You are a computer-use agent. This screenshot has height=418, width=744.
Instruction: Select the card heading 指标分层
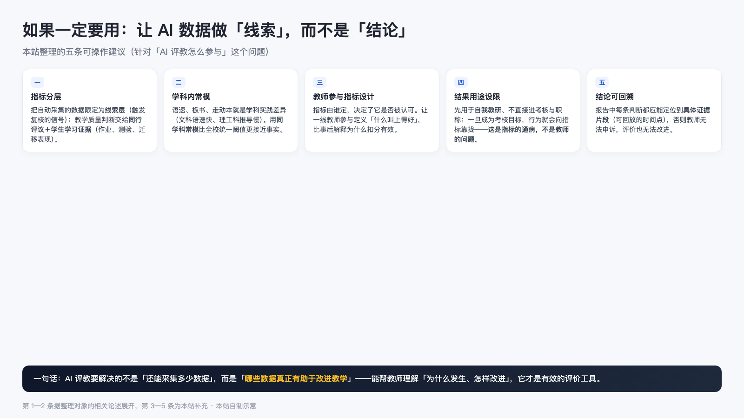(x=46, y=97)
